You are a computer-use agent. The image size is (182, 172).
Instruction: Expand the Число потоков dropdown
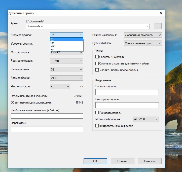point(60,87)
